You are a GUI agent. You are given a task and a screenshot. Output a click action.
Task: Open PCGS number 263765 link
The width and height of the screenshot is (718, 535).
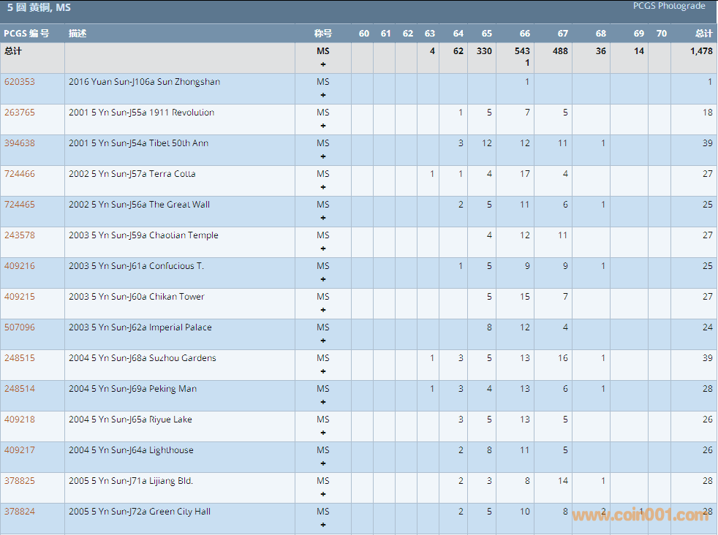click(20, 113)
